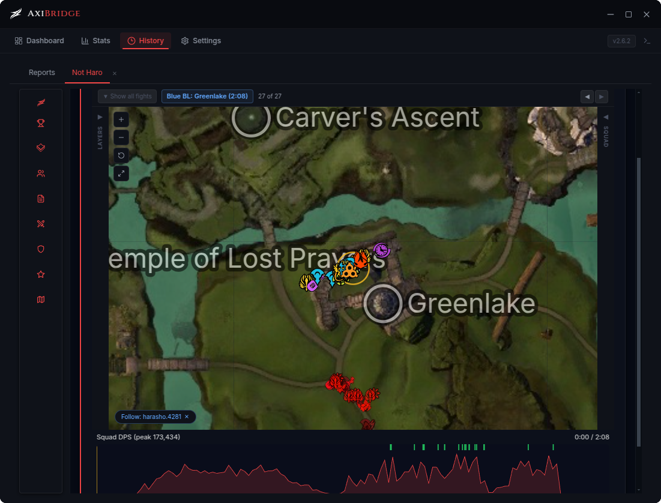Click the purple clock marker on map
Image resolution: width=661 pixels, height=503 pixels.
[381, 250]
